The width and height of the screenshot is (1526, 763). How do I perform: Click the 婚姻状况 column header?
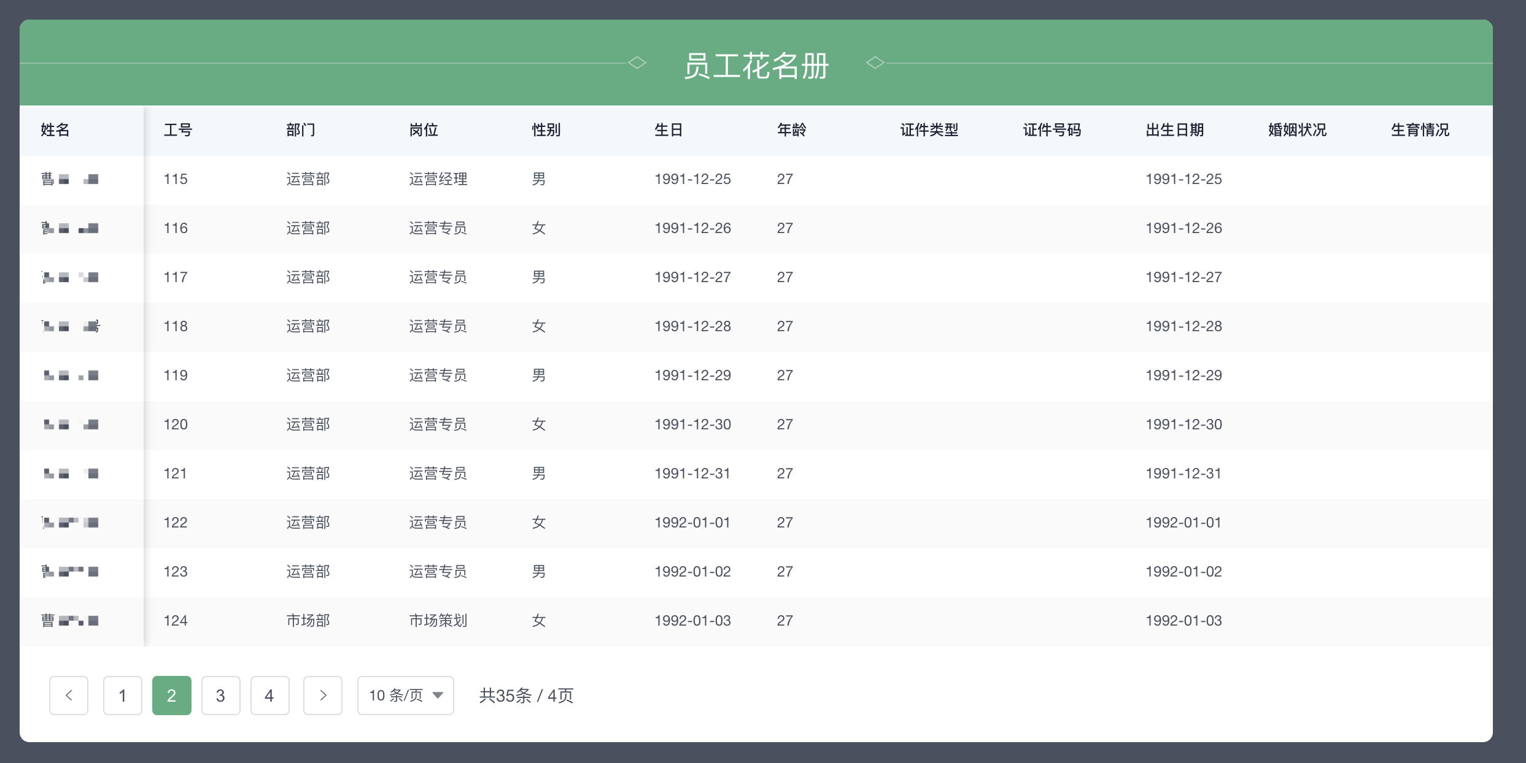(x=1298, y=130)
